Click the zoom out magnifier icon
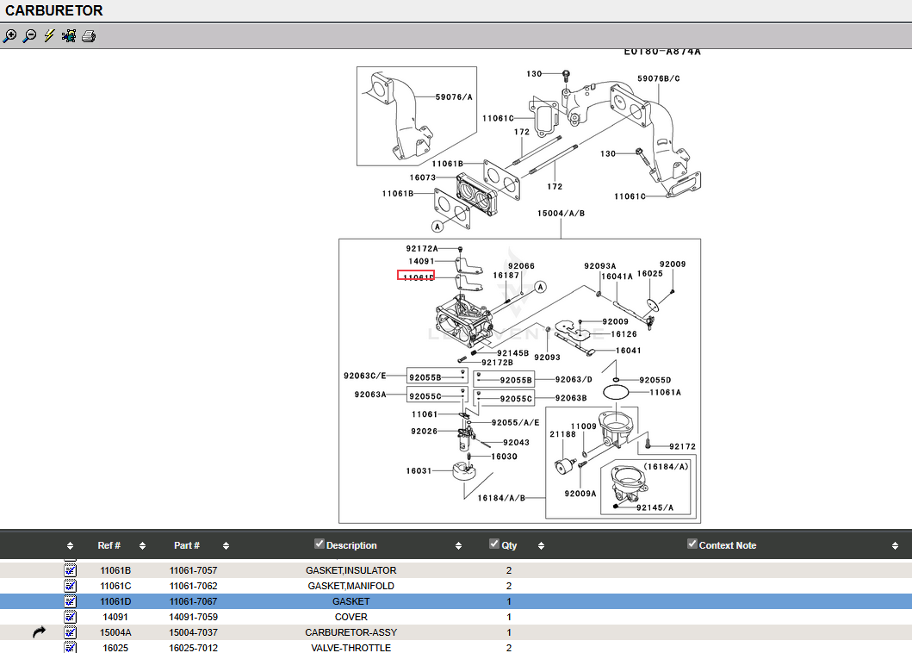 [x=29, y=36]
